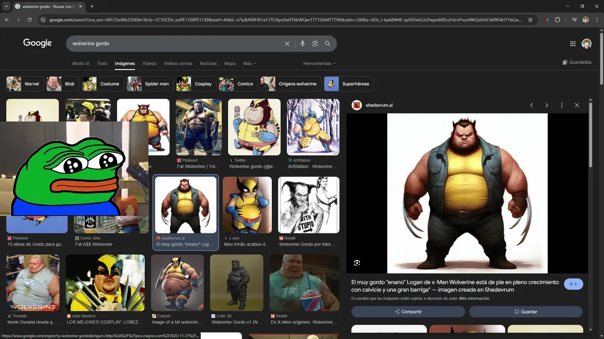The image size is (604, 339).
Task: Open Chrome extensions puzzle icon
Action: click(558, 20)
